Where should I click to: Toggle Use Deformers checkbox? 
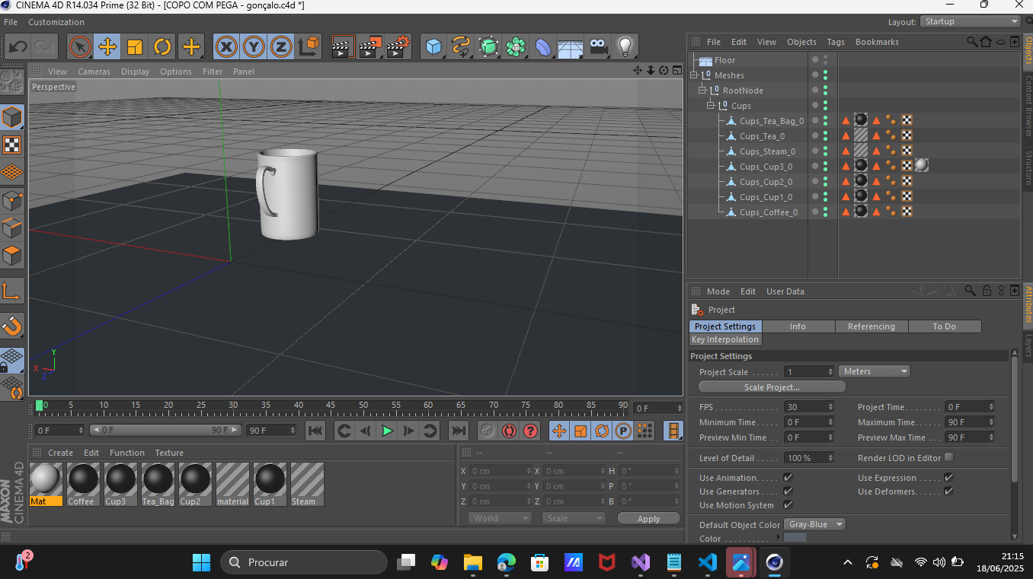(x=948, y=492)
